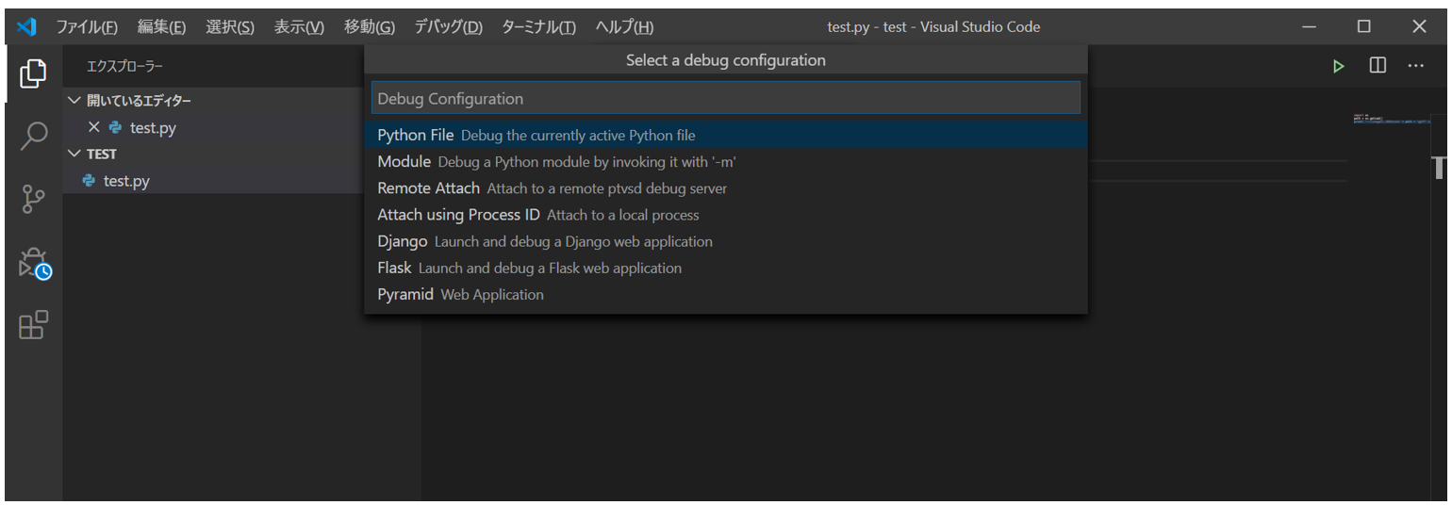This screenshot has width=1452, height=505.
Task: Open the ヘルプ(H) menu
Action: click(624, 27)
